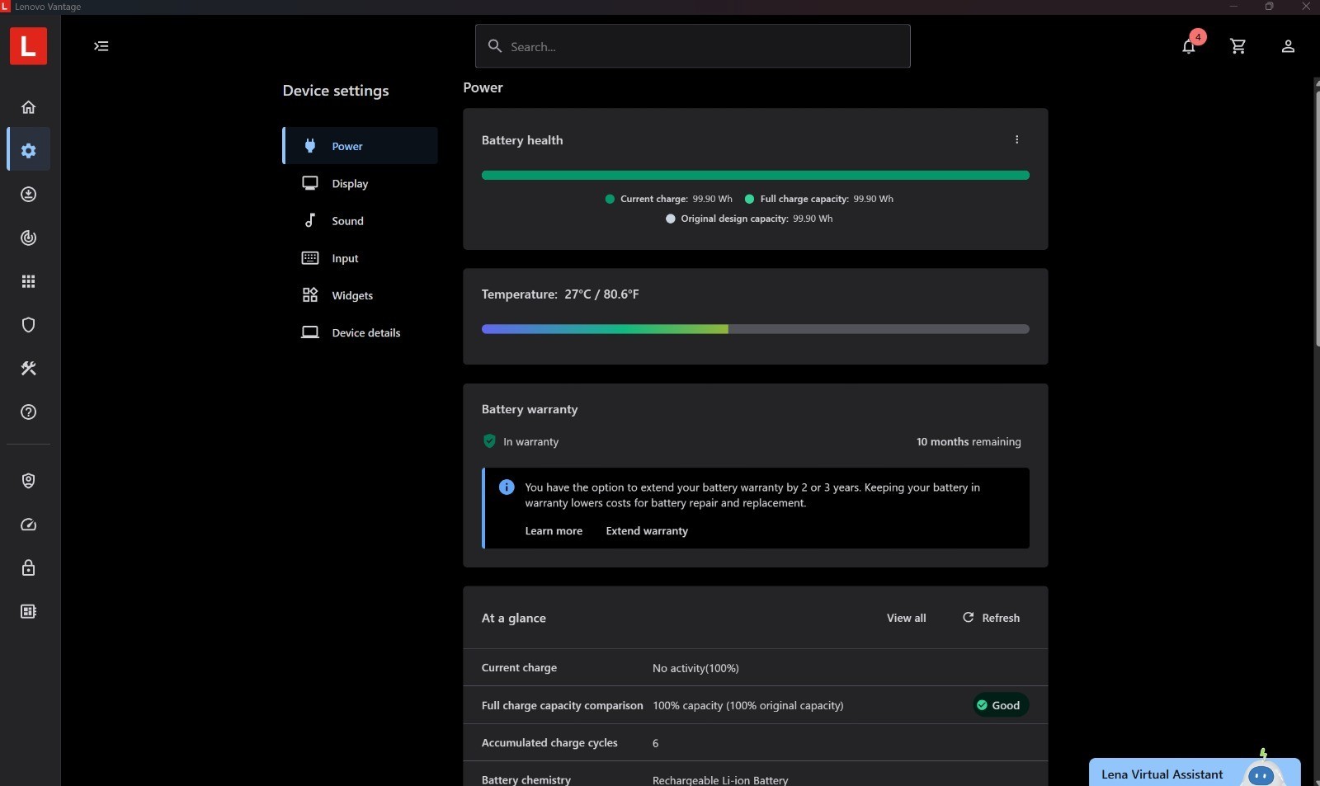This screenshot has width=1320, height=786.
Task: Click Learn more about battery warranty
Action: 554,531
